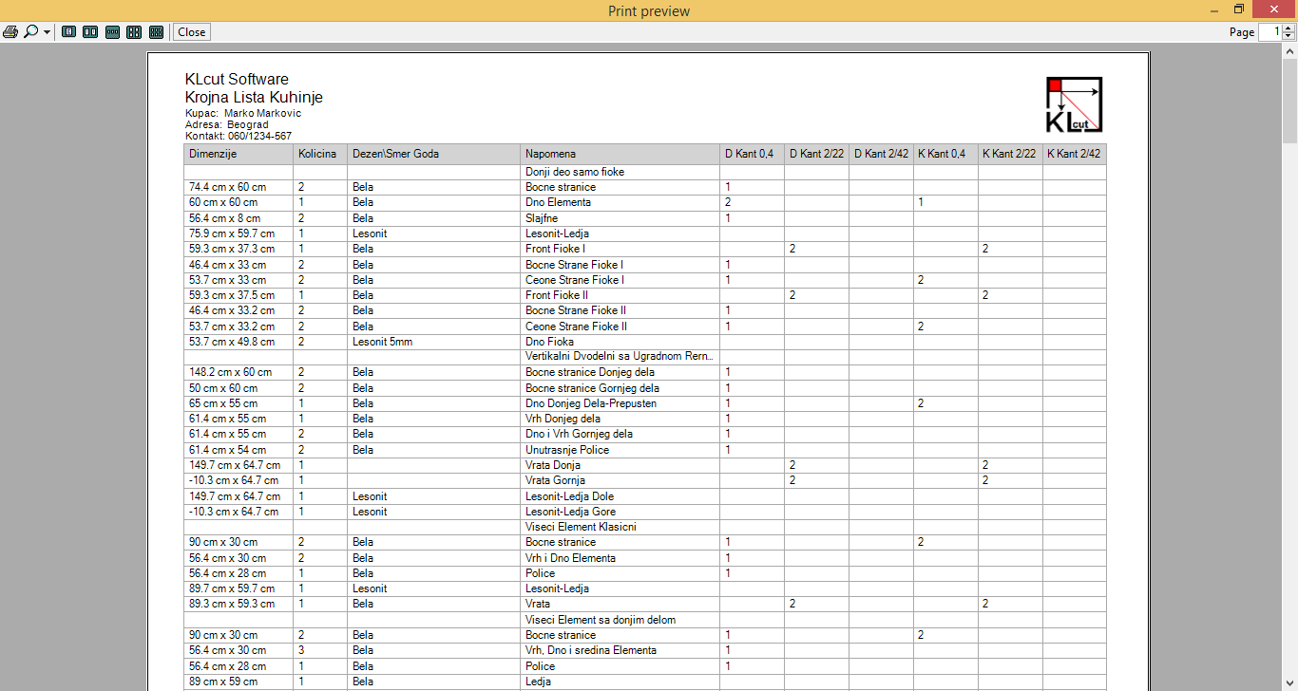Decrease page number with down spinner
1298x691 pixels.
coord(1288,36)
